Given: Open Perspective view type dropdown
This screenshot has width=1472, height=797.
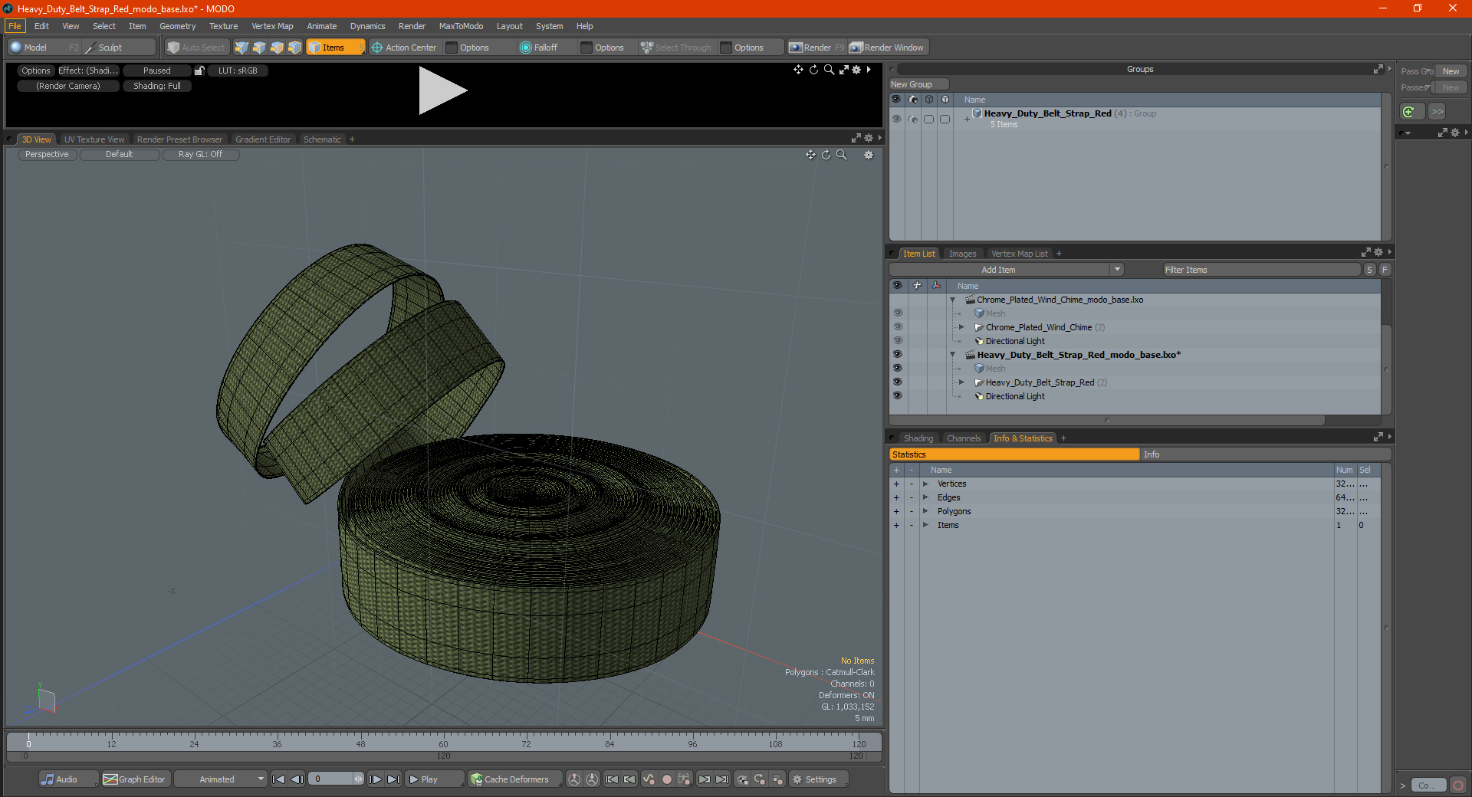Looking at the screenshot, I should pos(47,155).
